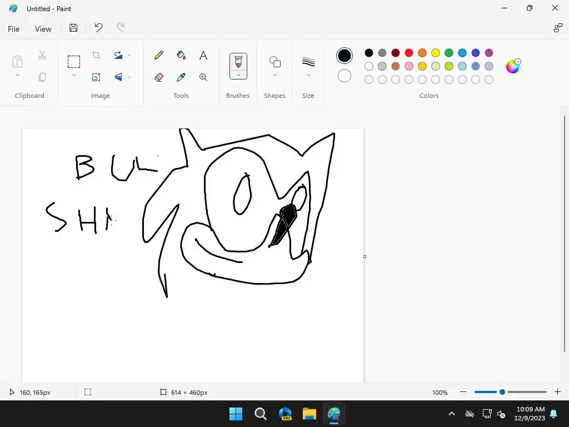569x427 pixels.
Task: Click the Undo arrow
Action: click(x=98, y=28)
